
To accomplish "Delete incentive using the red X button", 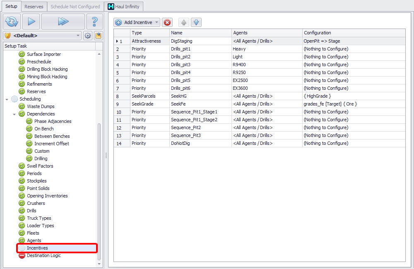I will [x=167, y=22].
